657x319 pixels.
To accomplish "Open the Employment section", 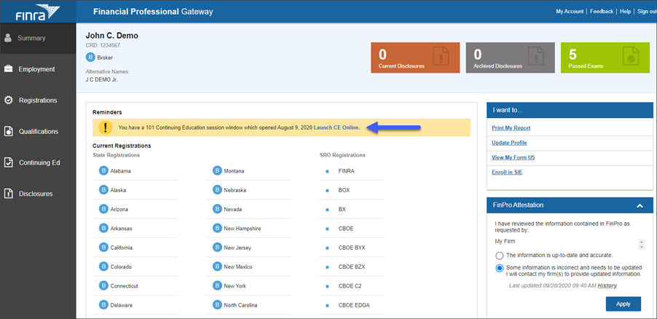I will click(38, 69).
